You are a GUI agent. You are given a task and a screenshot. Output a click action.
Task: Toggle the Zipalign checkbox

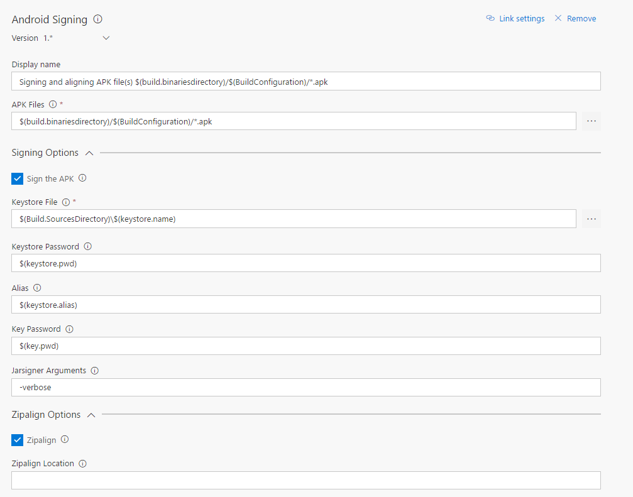coord(18,440)
